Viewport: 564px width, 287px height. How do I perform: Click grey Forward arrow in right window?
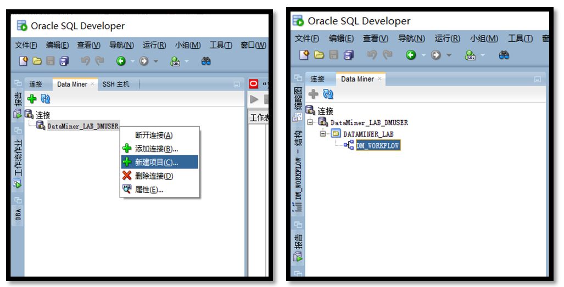pyautogui.click(x=435, y=54)
